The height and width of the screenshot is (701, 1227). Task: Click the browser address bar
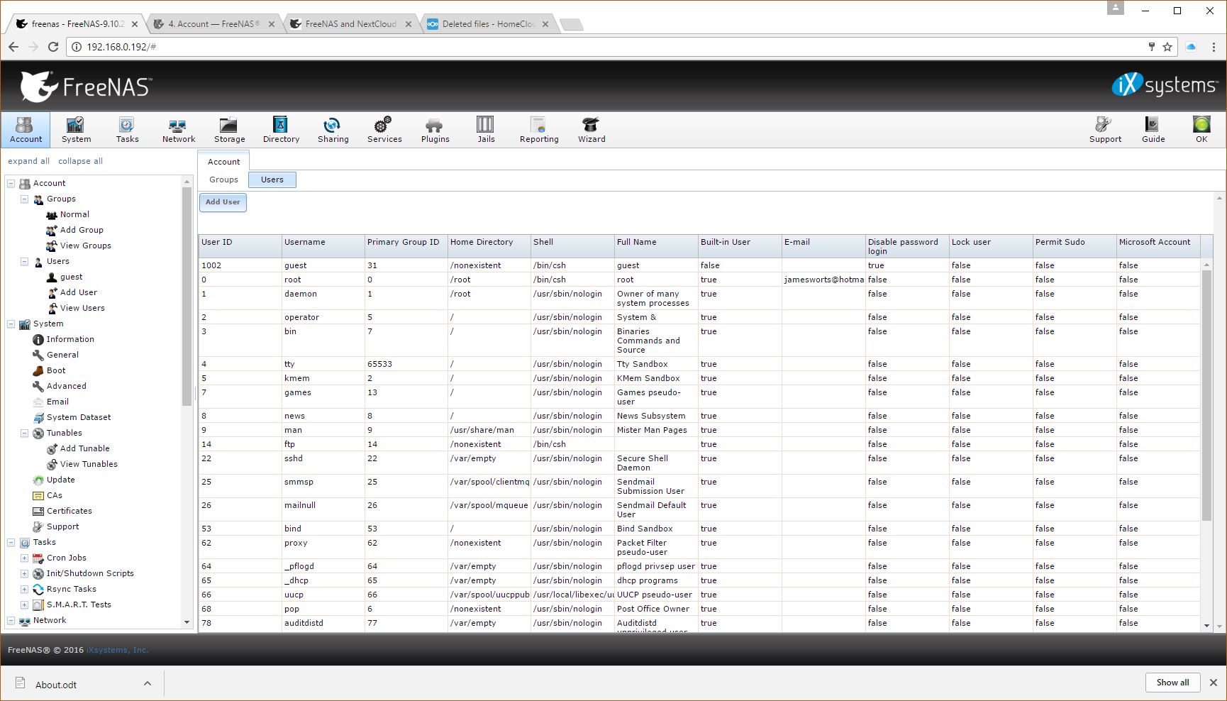pos(610,47)
